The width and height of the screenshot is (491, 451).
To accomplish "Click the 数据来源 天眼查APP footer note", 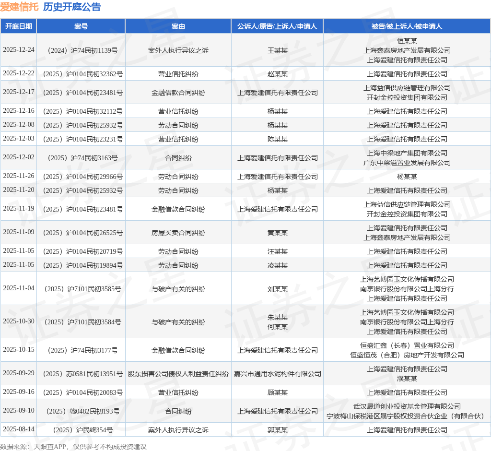I will [73, 447].
